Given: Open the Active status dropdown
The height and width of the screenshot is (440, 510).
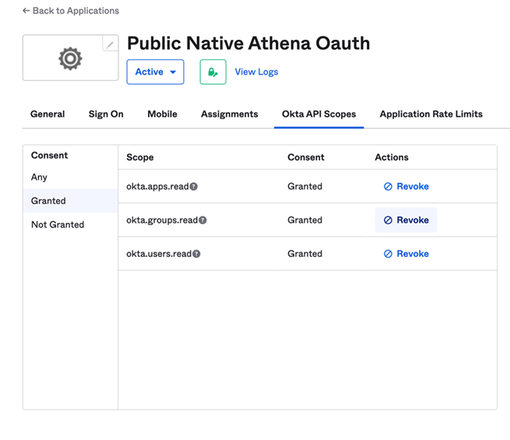Looking at the screenshot, I should pyautogui.click(x=155, y=72).
